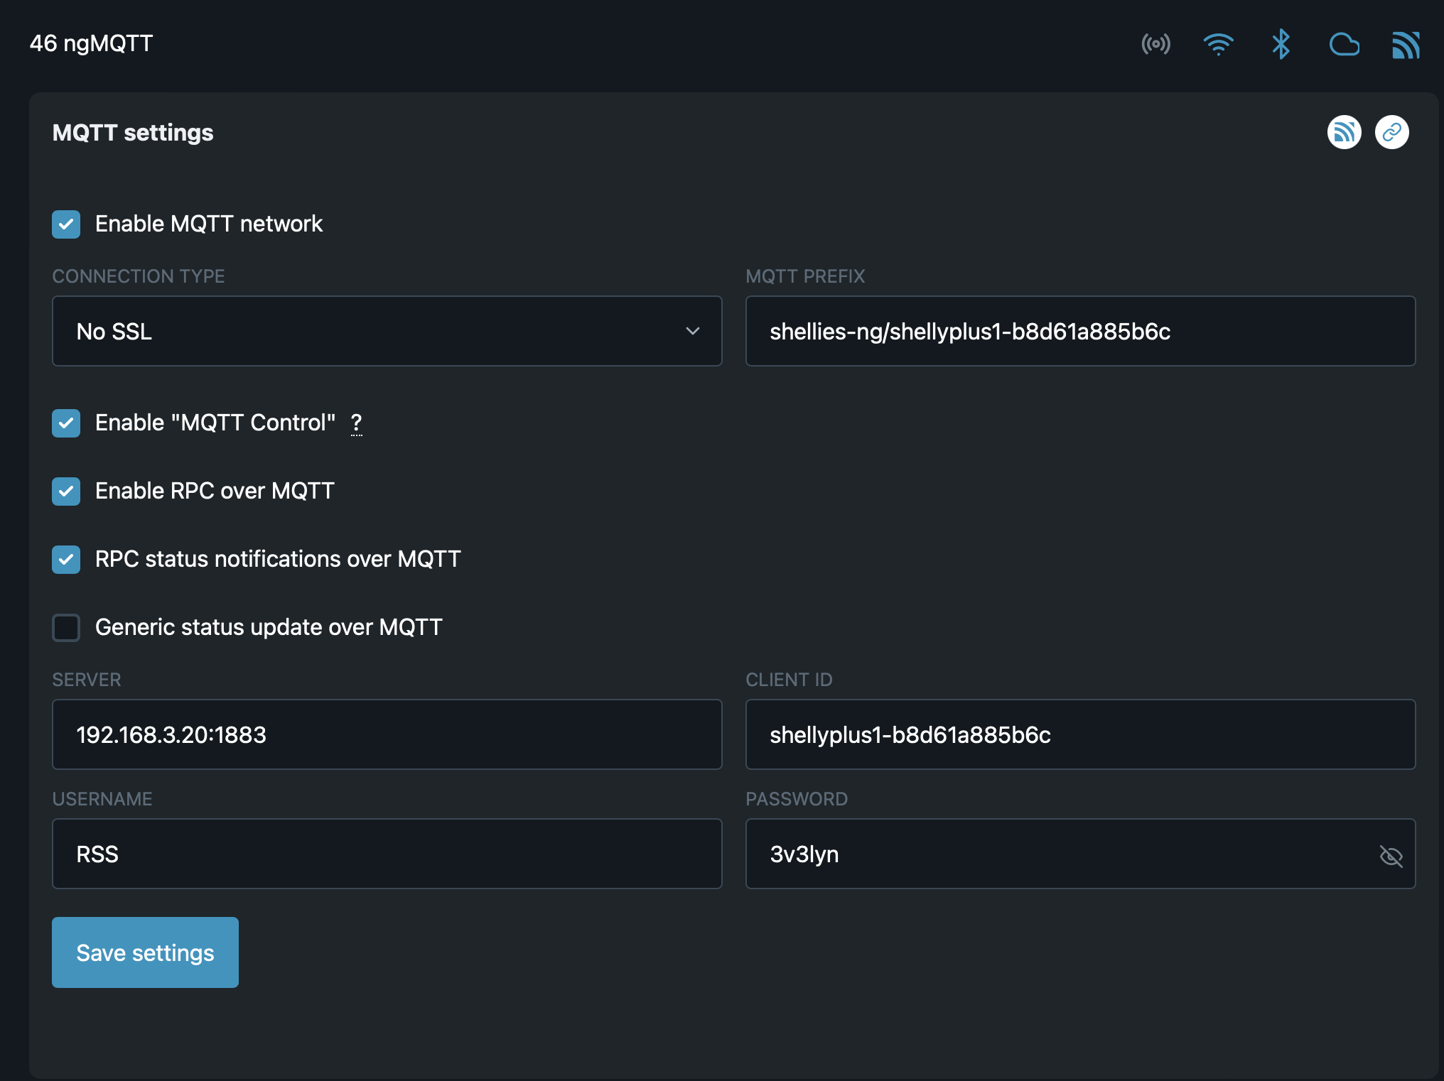Click the Password input field
The width and height of the screenshot is (1444, 1081).
coord(1080,854)
